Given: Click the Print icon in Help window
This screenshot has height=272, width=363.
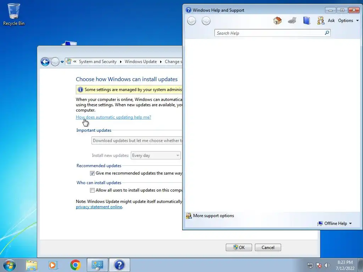Looking at the screenshot, I should click(x=292, y=21).
